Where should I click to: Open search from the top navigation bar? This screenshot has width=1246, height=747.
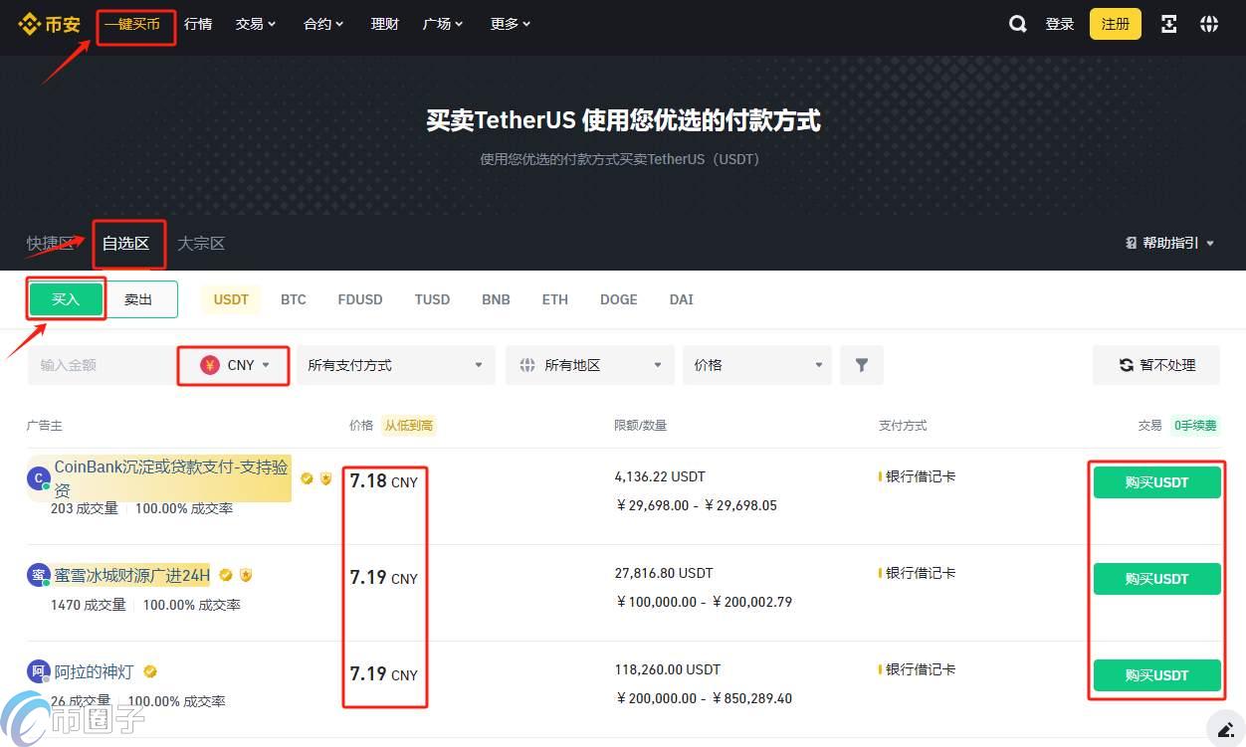coord(1017,24)
